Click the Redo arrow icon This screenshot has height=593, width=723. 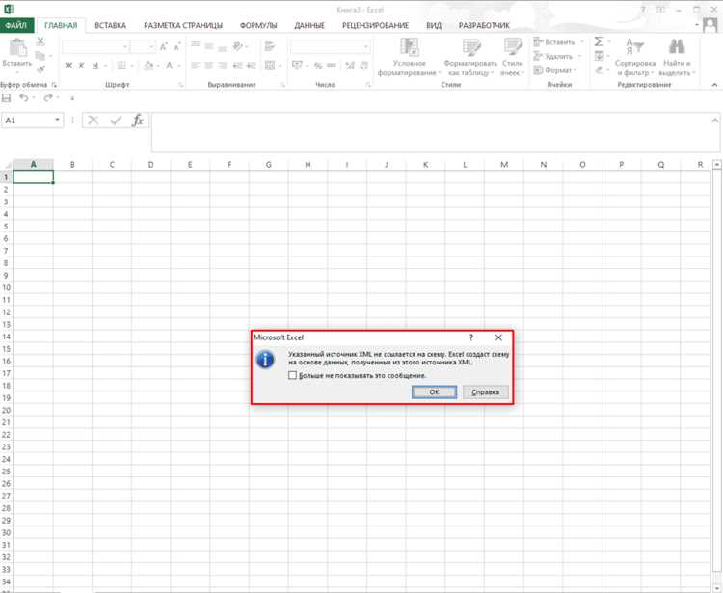(x=48, y=97)
